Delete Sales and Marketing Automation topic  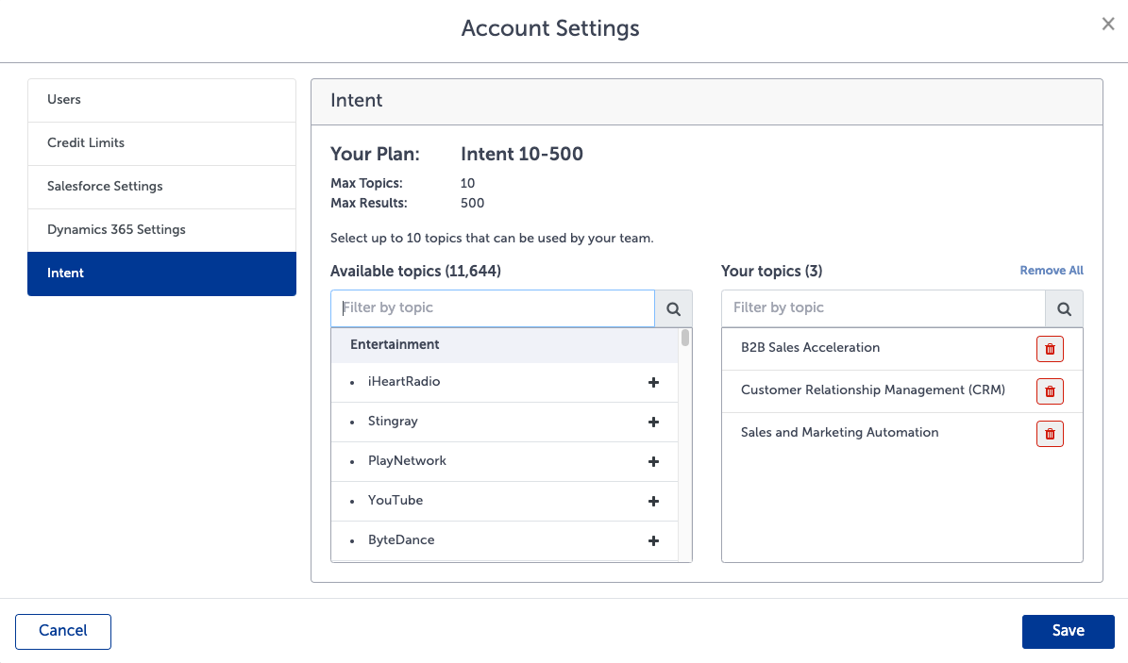(1050, 434)
